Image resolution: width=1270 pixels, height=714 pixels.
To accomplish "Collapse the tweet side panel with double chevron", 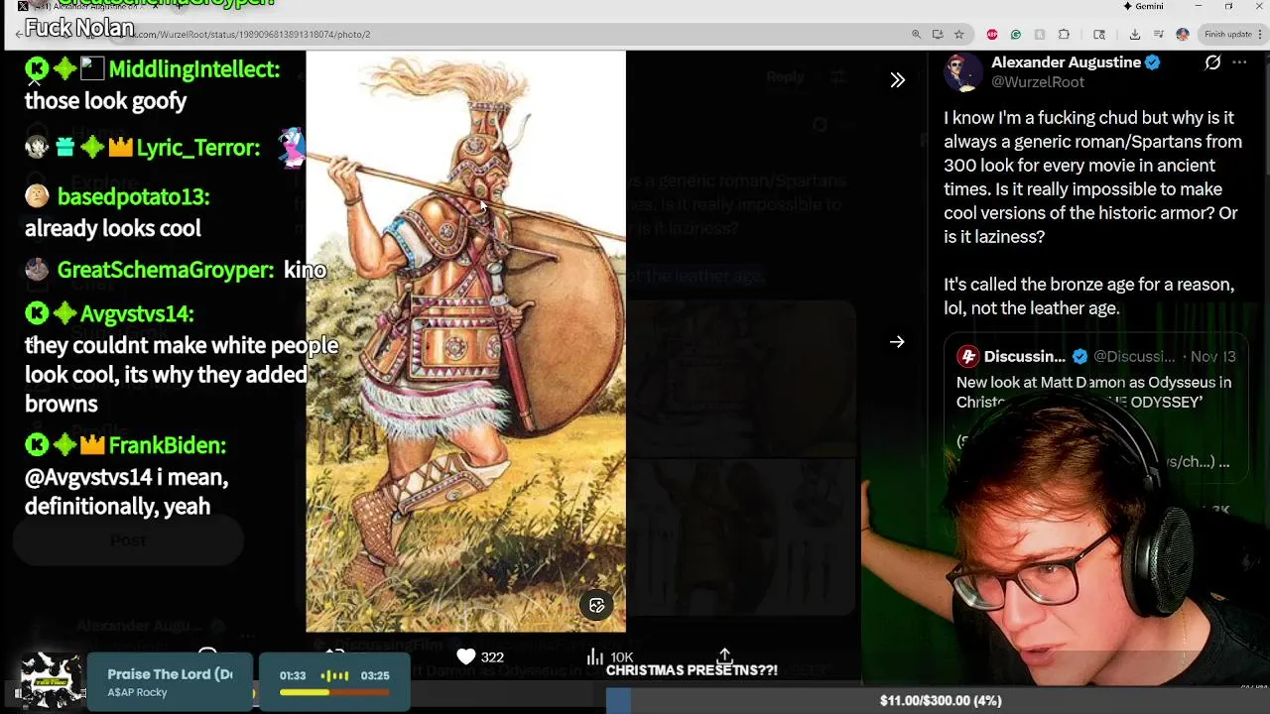I will (897, 80).
